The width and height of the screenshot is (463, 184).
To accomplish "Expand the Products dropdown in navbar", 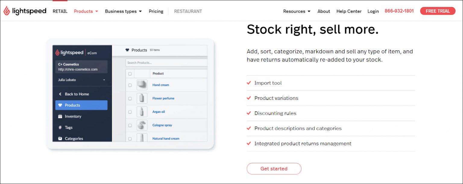I will (x=86, y=11).
